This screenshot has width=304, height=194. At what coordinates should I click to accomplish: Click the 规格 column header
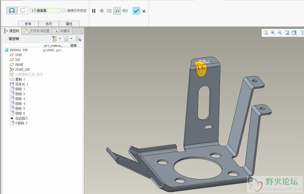point(73,45)
